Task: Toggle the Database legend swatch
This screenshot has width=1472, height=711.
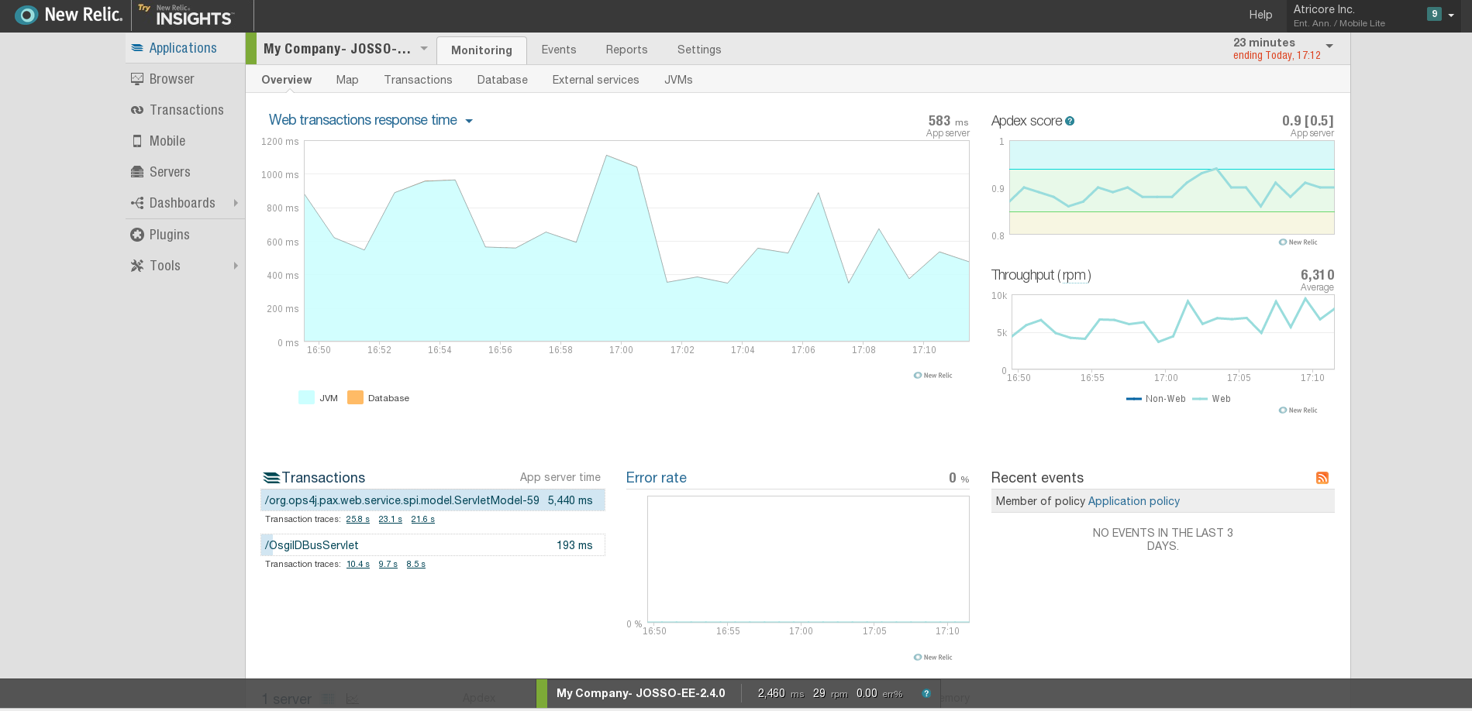Action: pyautogui.click(x=355, y=397)
